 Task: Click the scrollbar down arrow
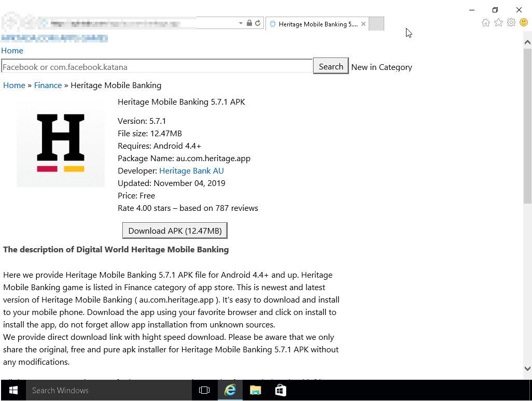[527, 368]
